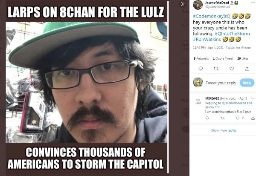Click the blue Reply button

click(247, 83)
